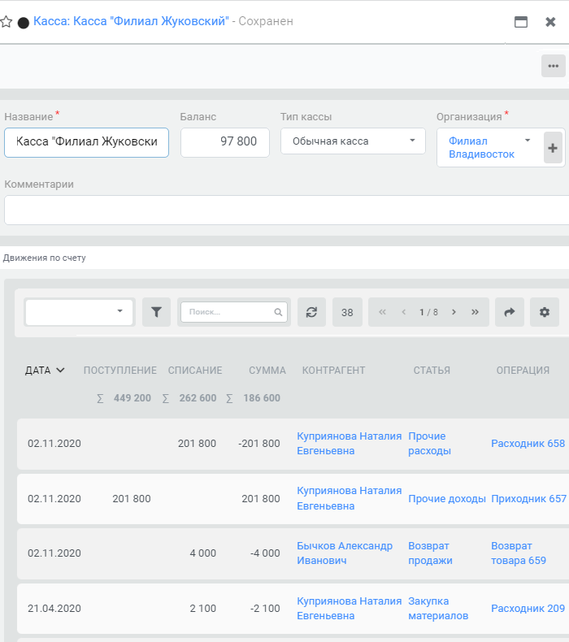Click the -4 000 sum cell
Viewport: 569px width, 642px height.
pos(265,553)
